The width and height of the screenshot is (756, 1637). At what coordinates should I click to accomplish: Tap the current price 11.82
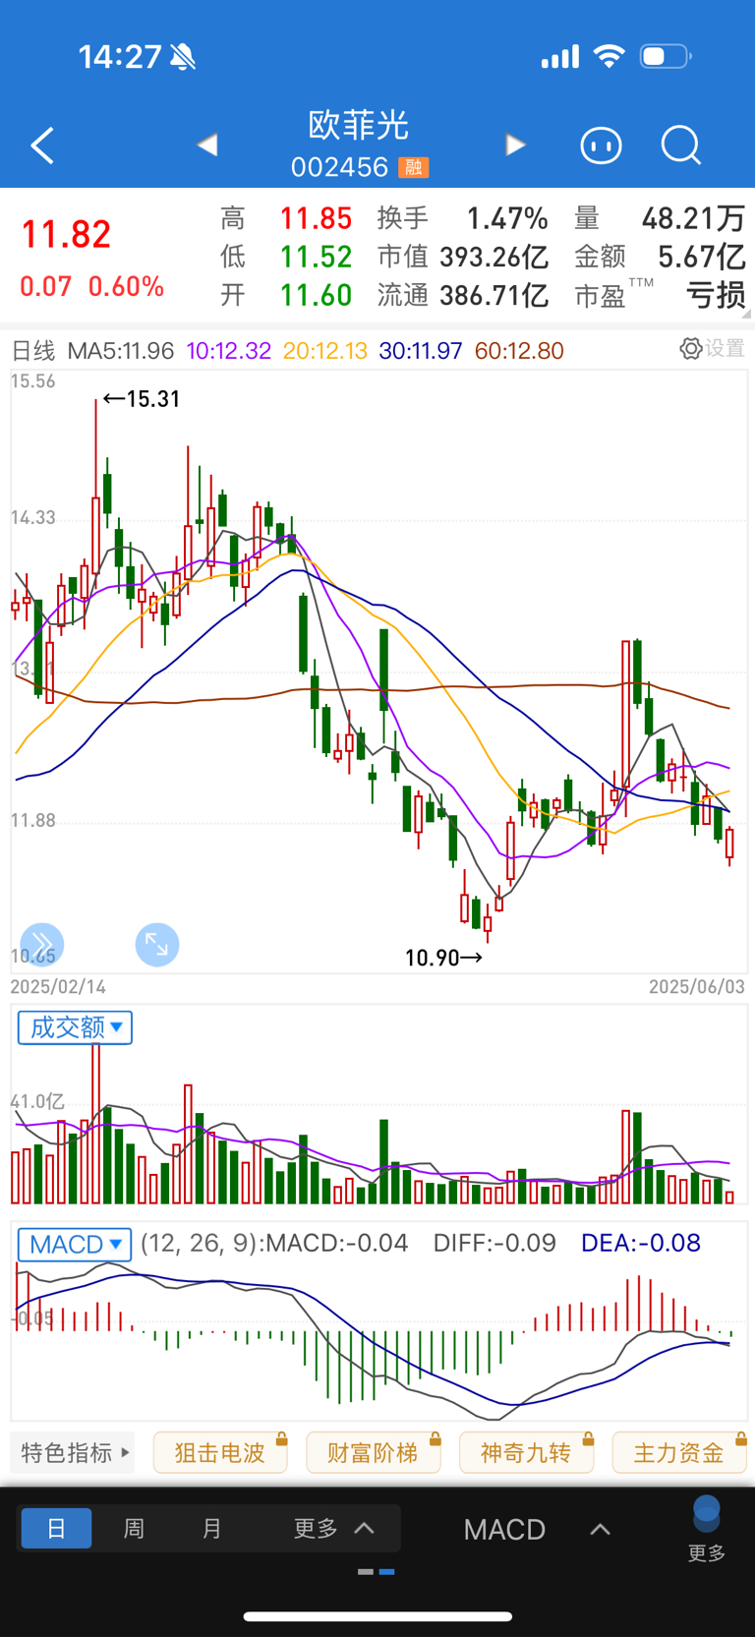(67, 235)
